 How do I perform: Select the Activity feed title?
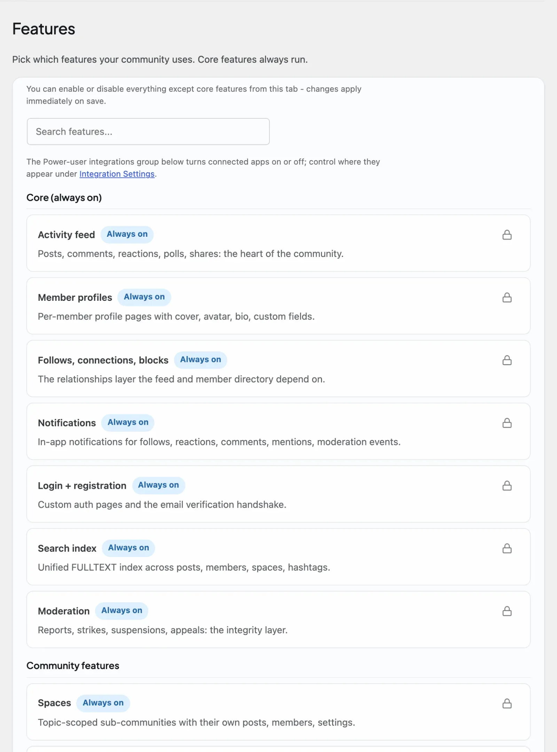point(66,235)
